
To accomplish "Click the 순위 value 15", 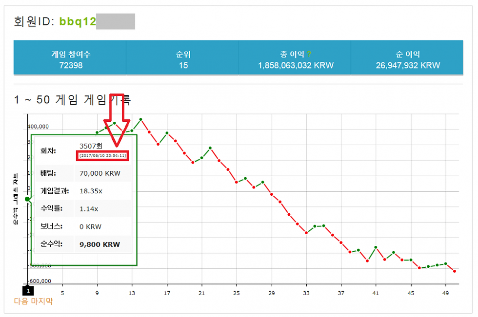I will click(183, 65).
